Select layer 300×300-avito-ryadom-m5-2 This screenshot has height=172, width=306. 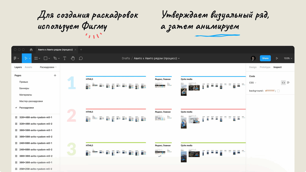[36, 156]
